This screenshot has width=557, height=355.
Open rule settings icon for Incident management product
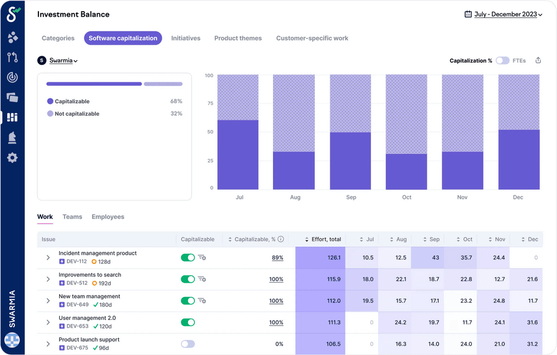[202, 258]
